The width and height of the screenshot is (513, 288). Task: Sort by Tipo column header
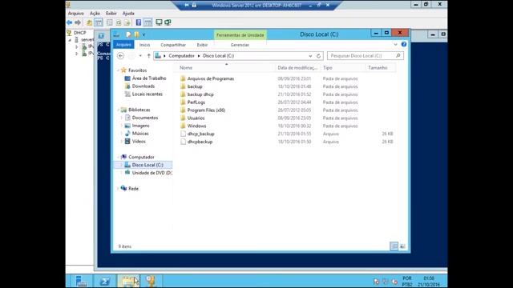click(343, 67)
